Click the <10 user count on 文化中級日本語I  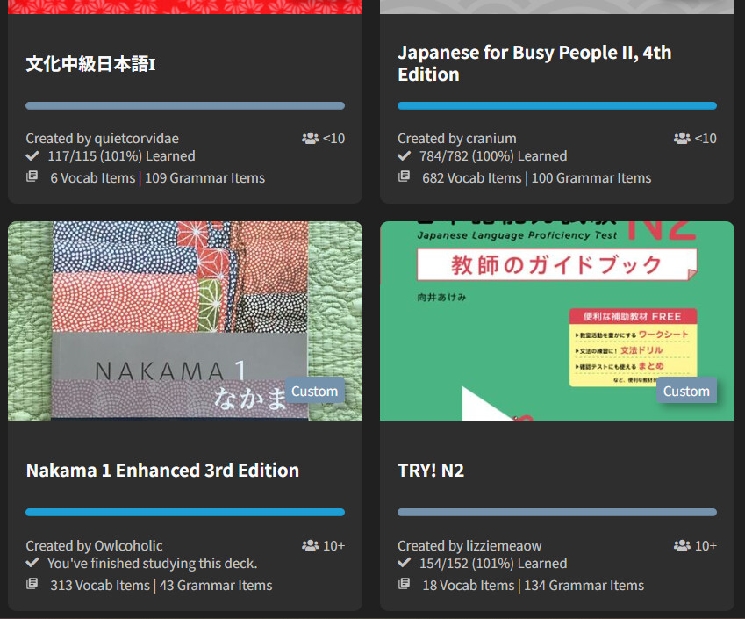tap(334, 139)
